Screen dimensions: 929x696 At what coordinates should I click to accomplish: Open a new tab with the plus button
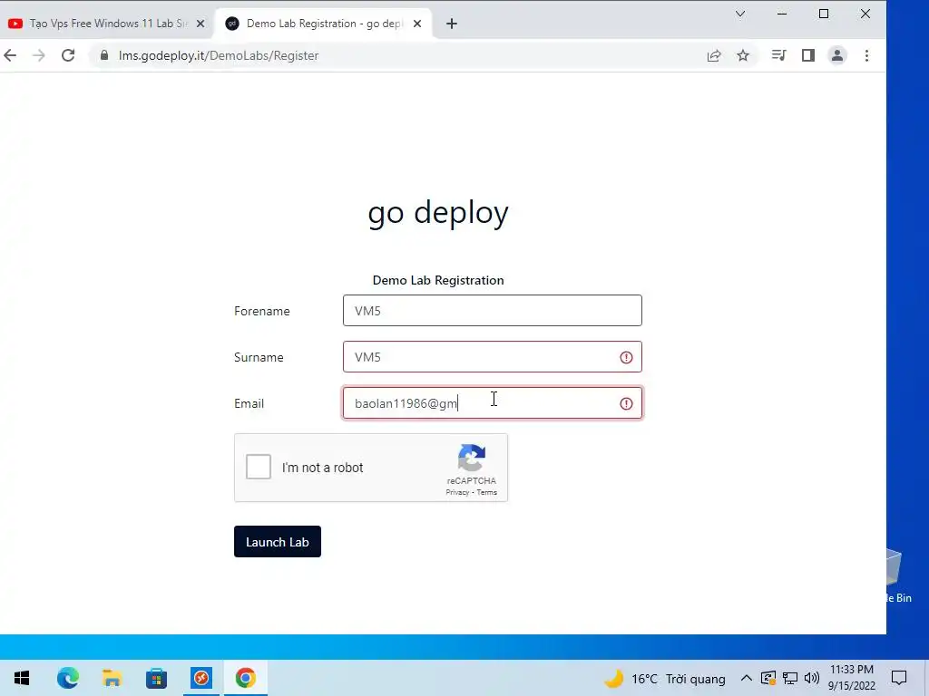[x=452, y=24]
